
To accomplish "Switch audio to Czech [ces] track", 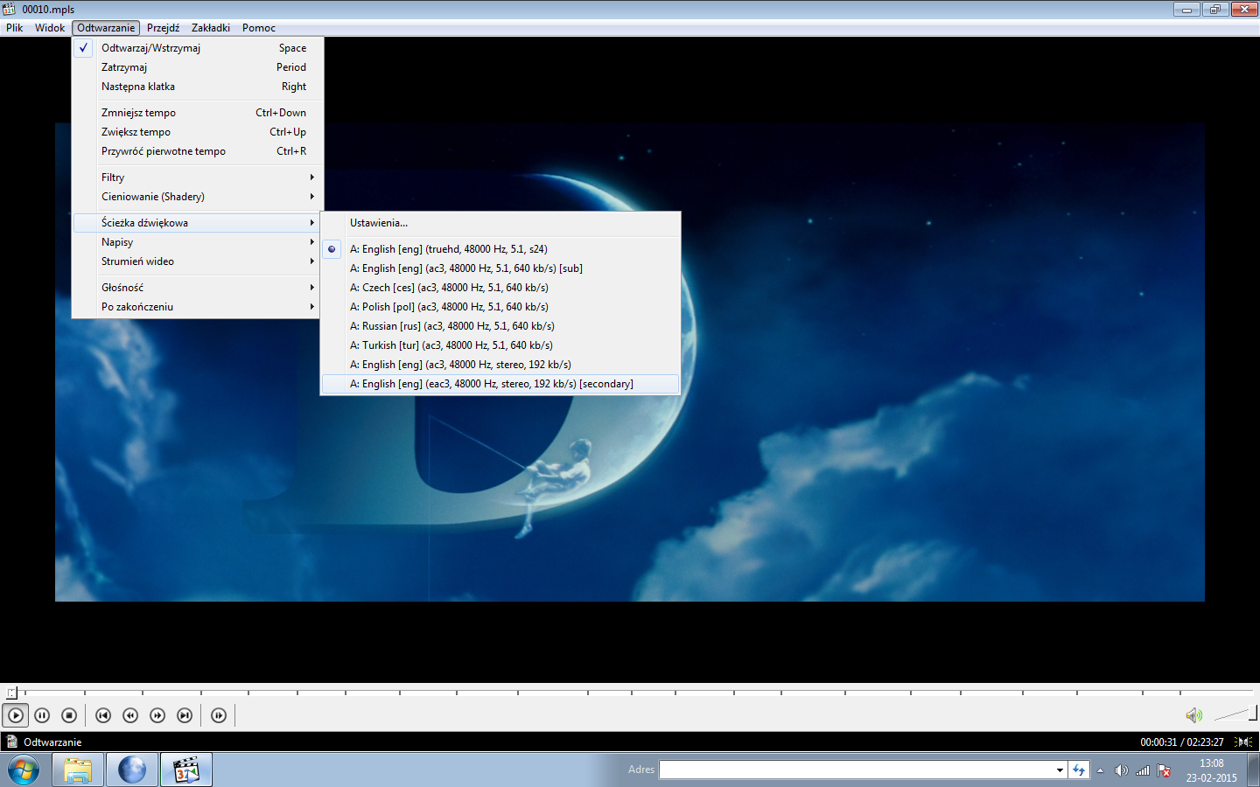I will [500, 288].
